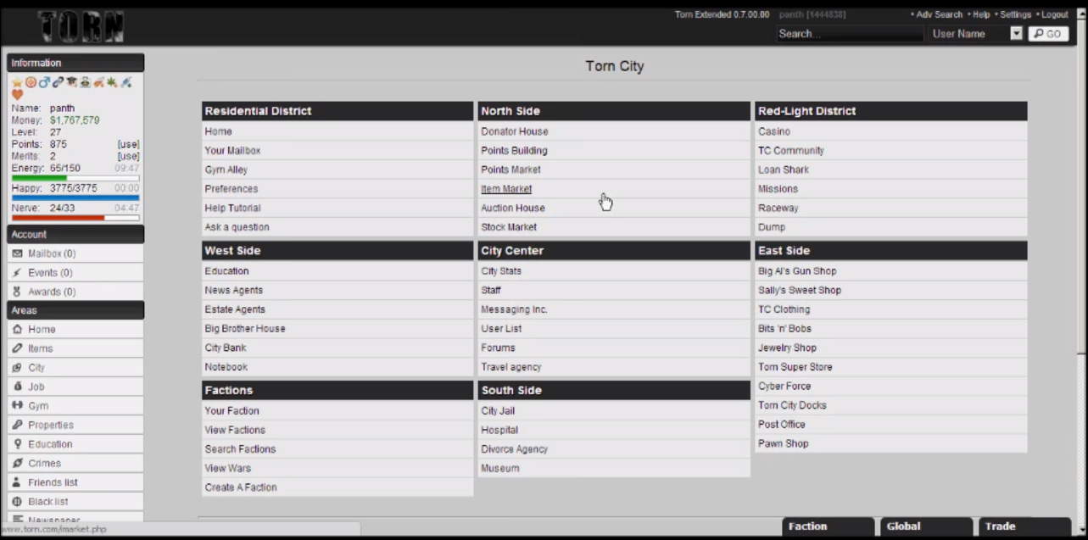The image size is (1088, 540).
Task: Click the Mailbox envelope icon
Action: click(x=17, y=253)
